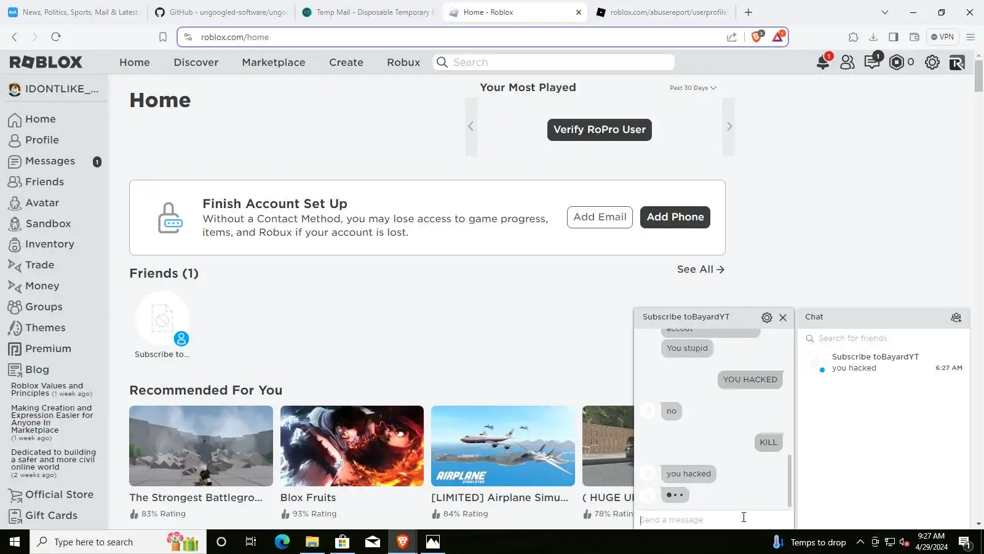Image resolution: width=984 pixels, height=554 pixels.
Task: Bookmark this page with the bookmark icon
Action: (x=163, y=37)
